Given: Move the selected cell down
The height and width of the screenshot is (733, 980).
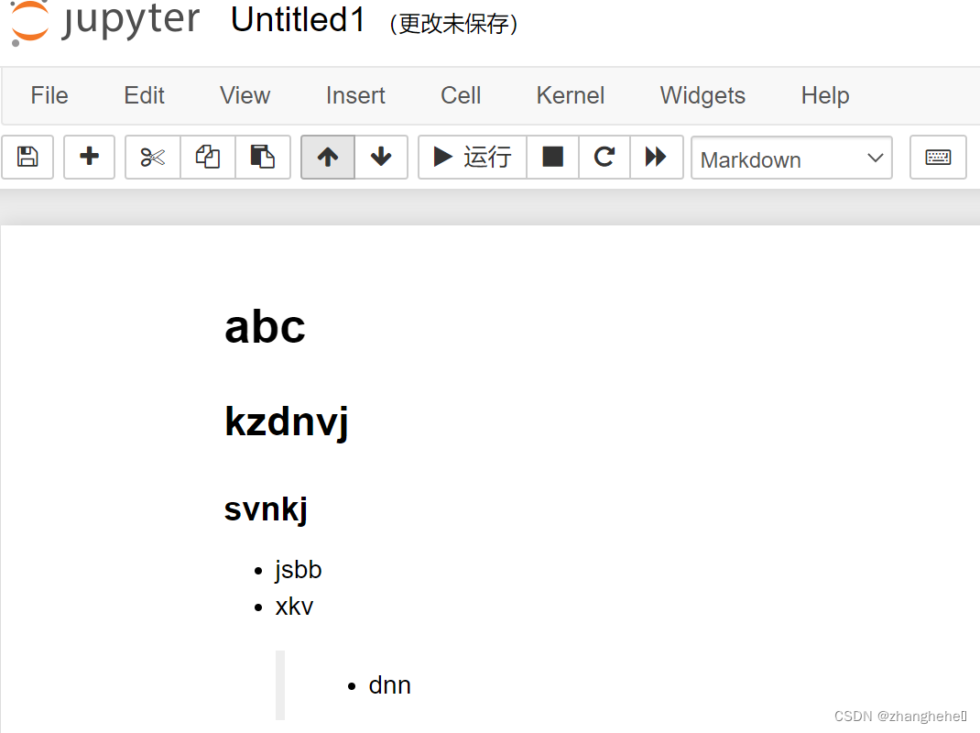Looking at the screenshot, I should (380, 157).
